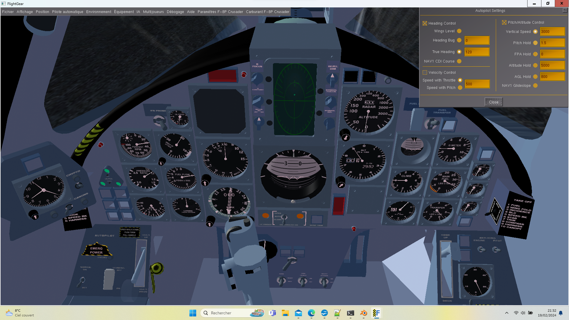Open FlightGear from the Windows taskbar
569x320 pixels.
pyautogui.click(x=376, y=313)
